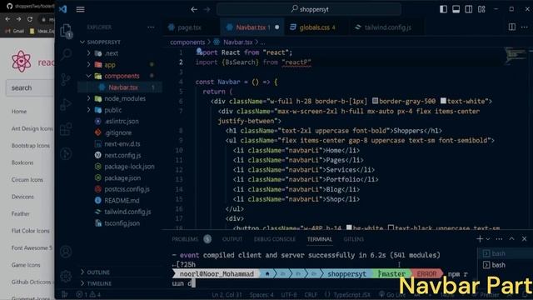Image resolution: width=533 pixels, height=300 pixels.
Task: Close the terminal panel
Action: pos(524,239)
